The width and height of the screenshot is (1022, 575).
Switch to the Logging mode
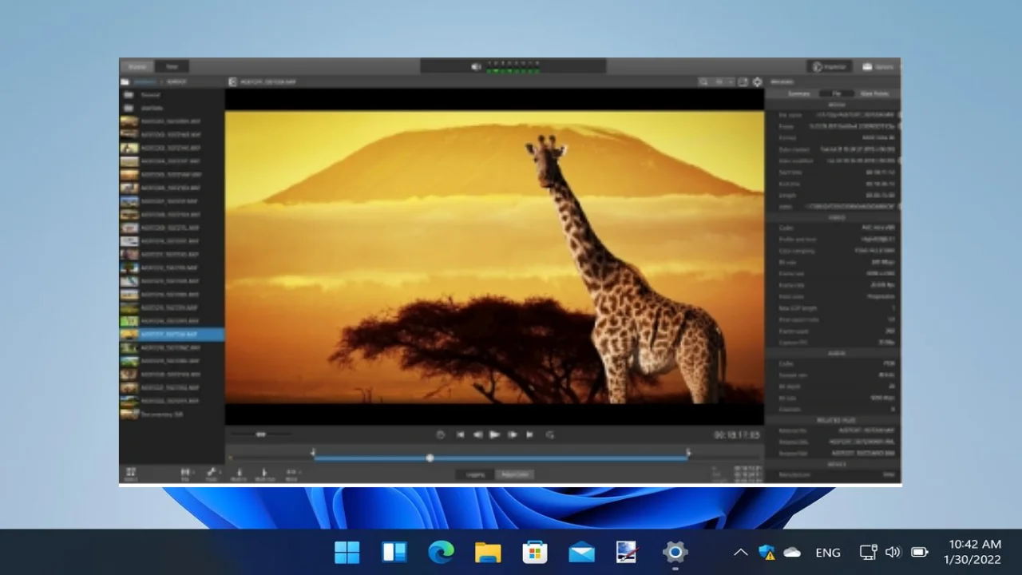476,474
